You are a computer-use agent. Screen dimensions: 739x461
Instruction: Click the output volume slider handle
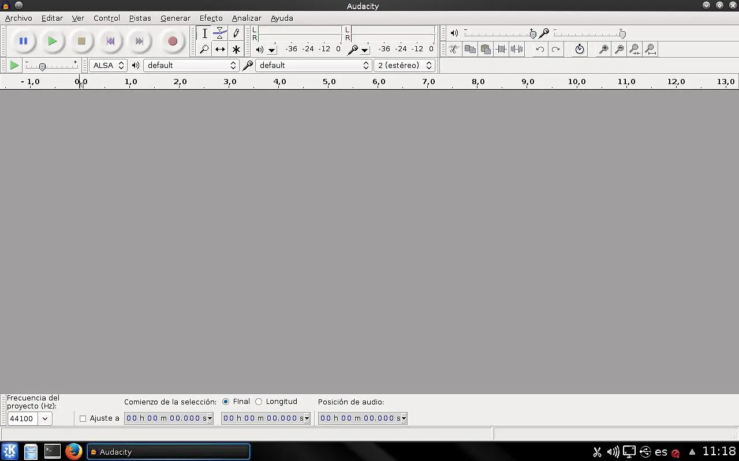coord(533,34)
